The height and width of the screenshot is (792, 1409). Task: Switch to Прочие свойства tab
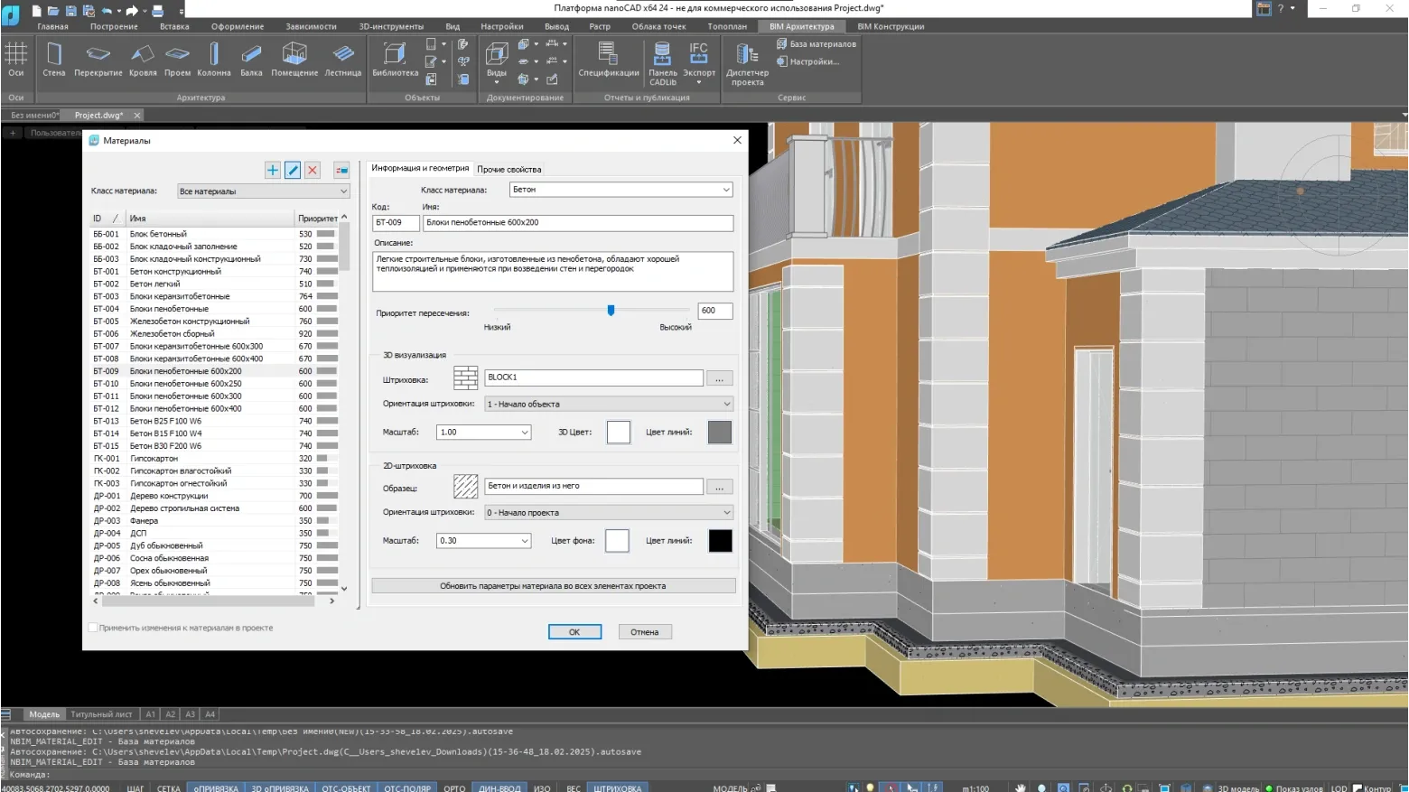tap(509, 170)
